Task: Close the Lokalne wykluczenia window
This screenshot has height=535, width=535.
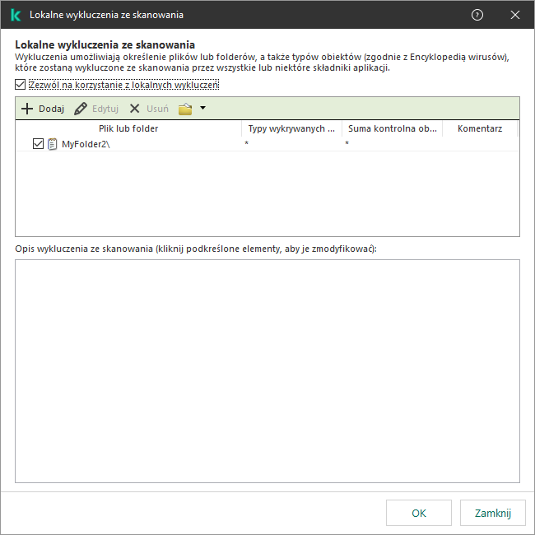Action: point(515,15)
